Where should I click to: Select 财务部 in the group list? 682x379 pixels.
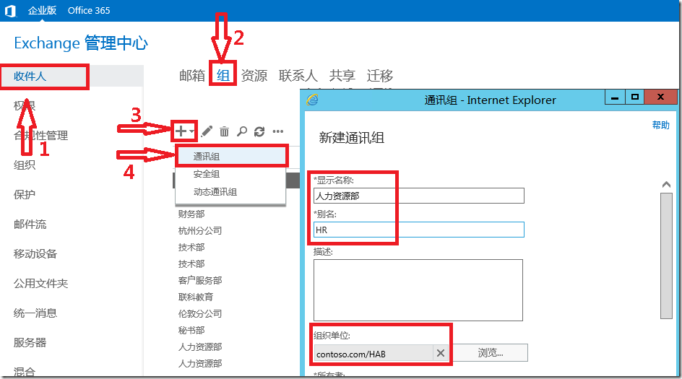191,214
